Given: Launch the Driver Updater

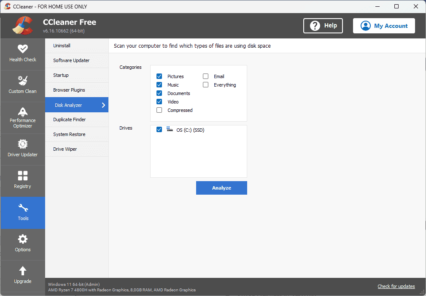Looking at the screenshot, I should pos(22,149).
